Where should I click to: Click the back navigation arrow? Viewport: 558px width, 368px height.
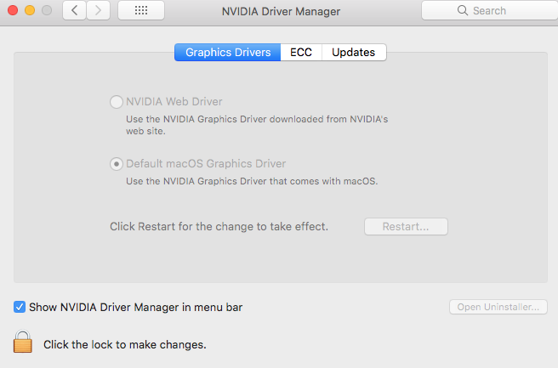click(x=74, y=11)
